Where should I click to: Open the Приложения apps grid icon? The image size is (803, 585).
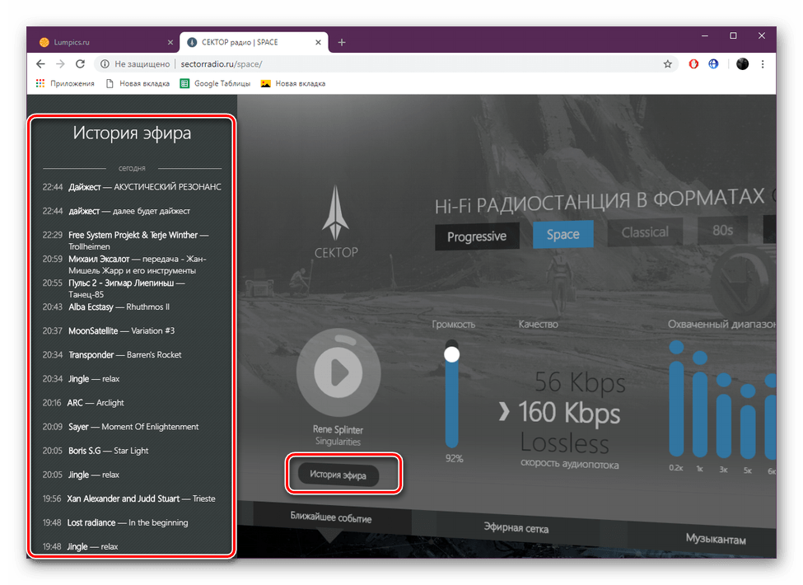click(40, 83)
